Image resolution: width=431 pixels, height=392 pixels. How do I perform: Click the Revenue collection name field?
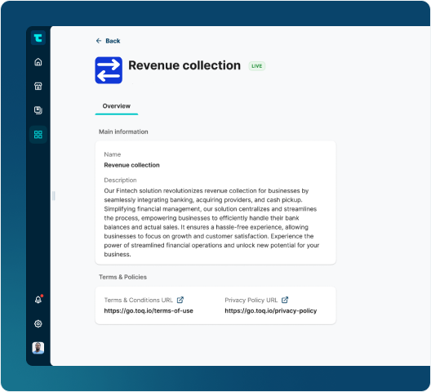click(x=131, y=165)
